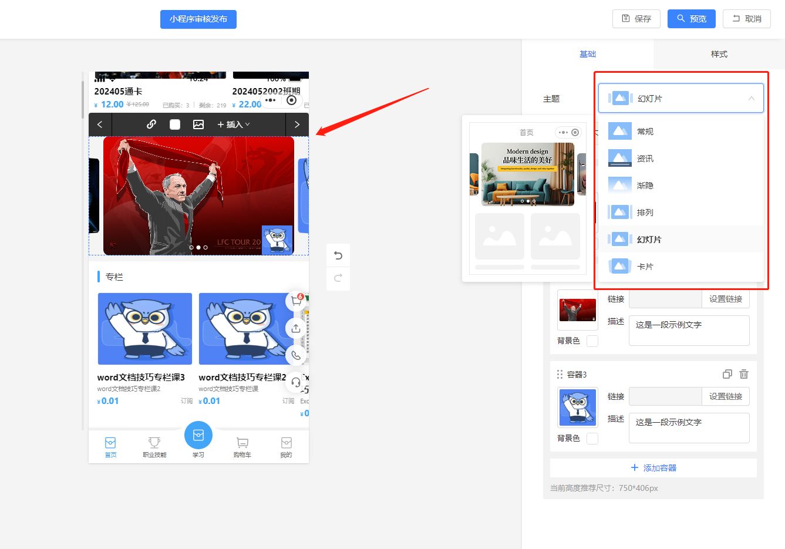Click the floating phone call icon
This screenshot has width=785, height=549.
[296, 355]
